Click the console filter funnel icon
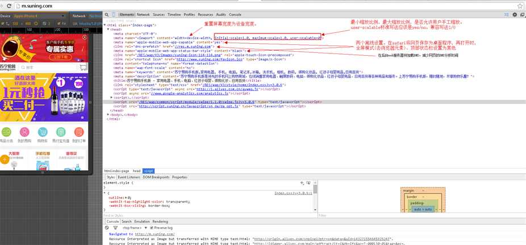The width and height of the screenshot is (526, 245). coord(115,227)
